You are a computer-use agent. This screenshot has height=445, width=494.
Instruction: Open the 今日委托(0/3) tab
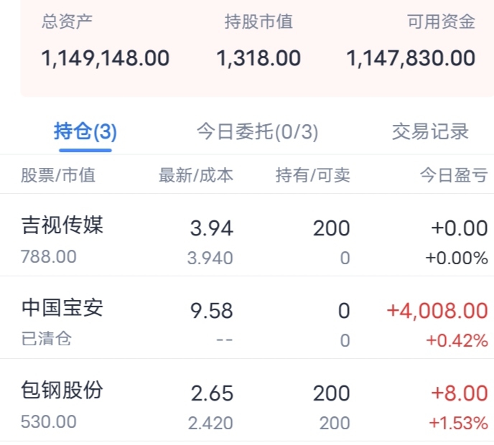point(257,132)
